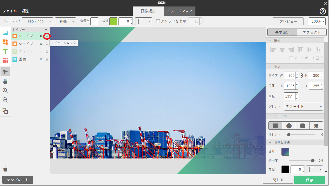Switch to the イメージマップ tab
The image size is (329, 186).
[180, 11]
